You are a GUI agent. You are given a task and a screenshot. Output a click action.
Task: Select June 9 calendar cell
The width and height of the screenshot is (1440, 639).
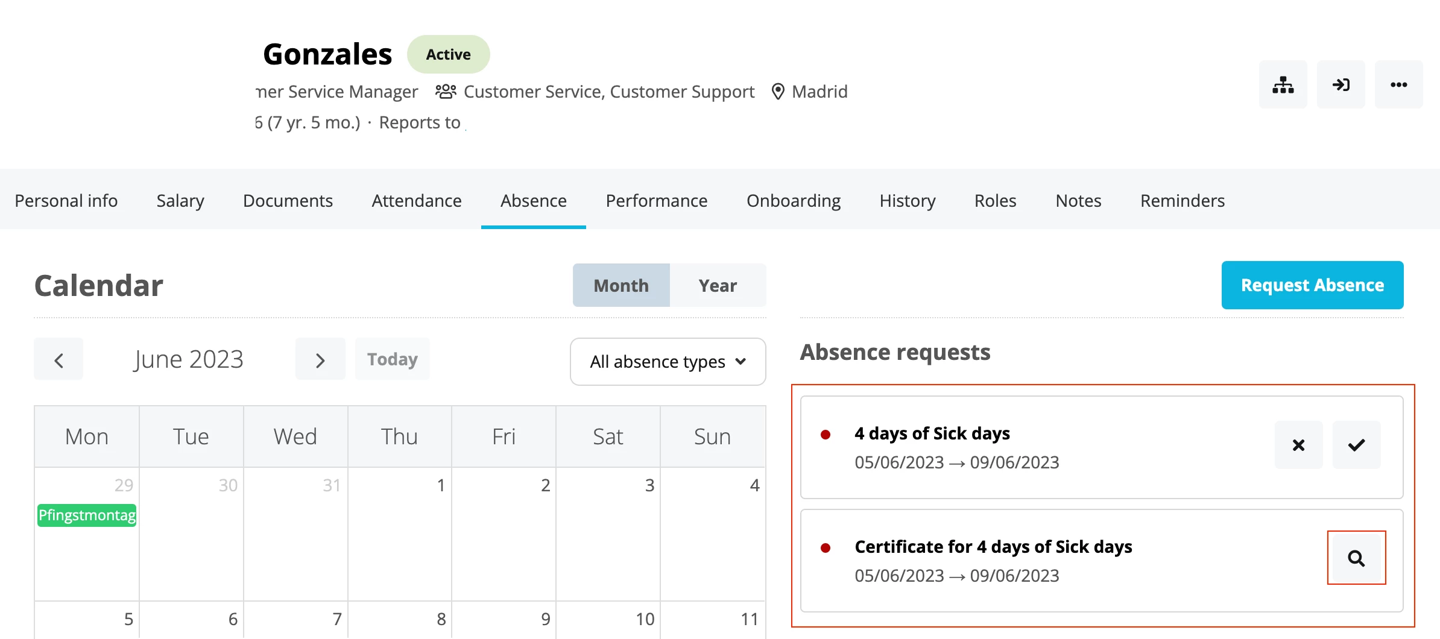pos(504,620)
